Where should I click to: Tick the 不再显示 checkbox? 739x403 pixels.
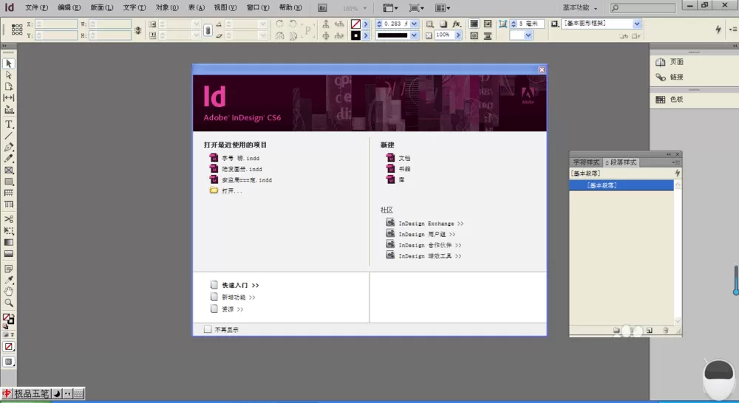(208, 329)
